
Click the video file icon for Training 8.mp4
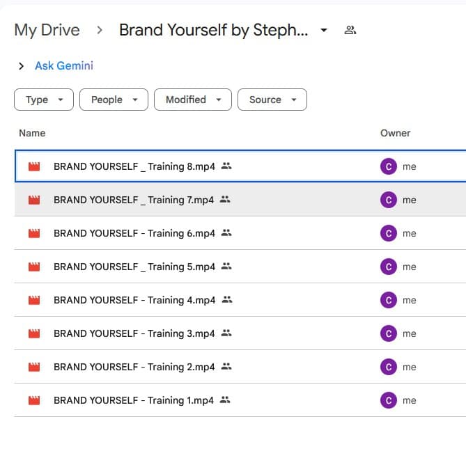pyautogui.click(x=34, y=167)
